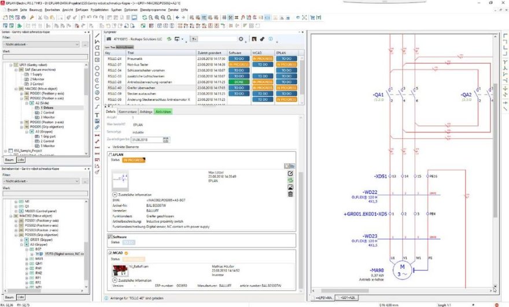The image size is (509, 307).
Task: Switch Betriebsmittel panel to Liste tab
Action: 21,297
